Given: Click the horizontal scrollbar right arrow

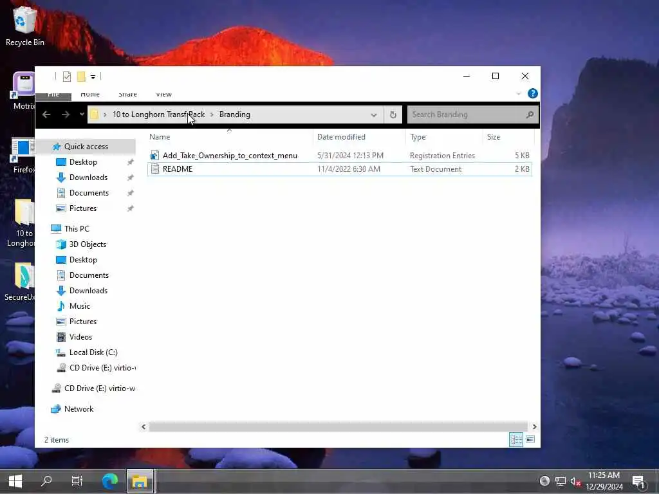Looking at the screenshot, I should tap(534, 427).
